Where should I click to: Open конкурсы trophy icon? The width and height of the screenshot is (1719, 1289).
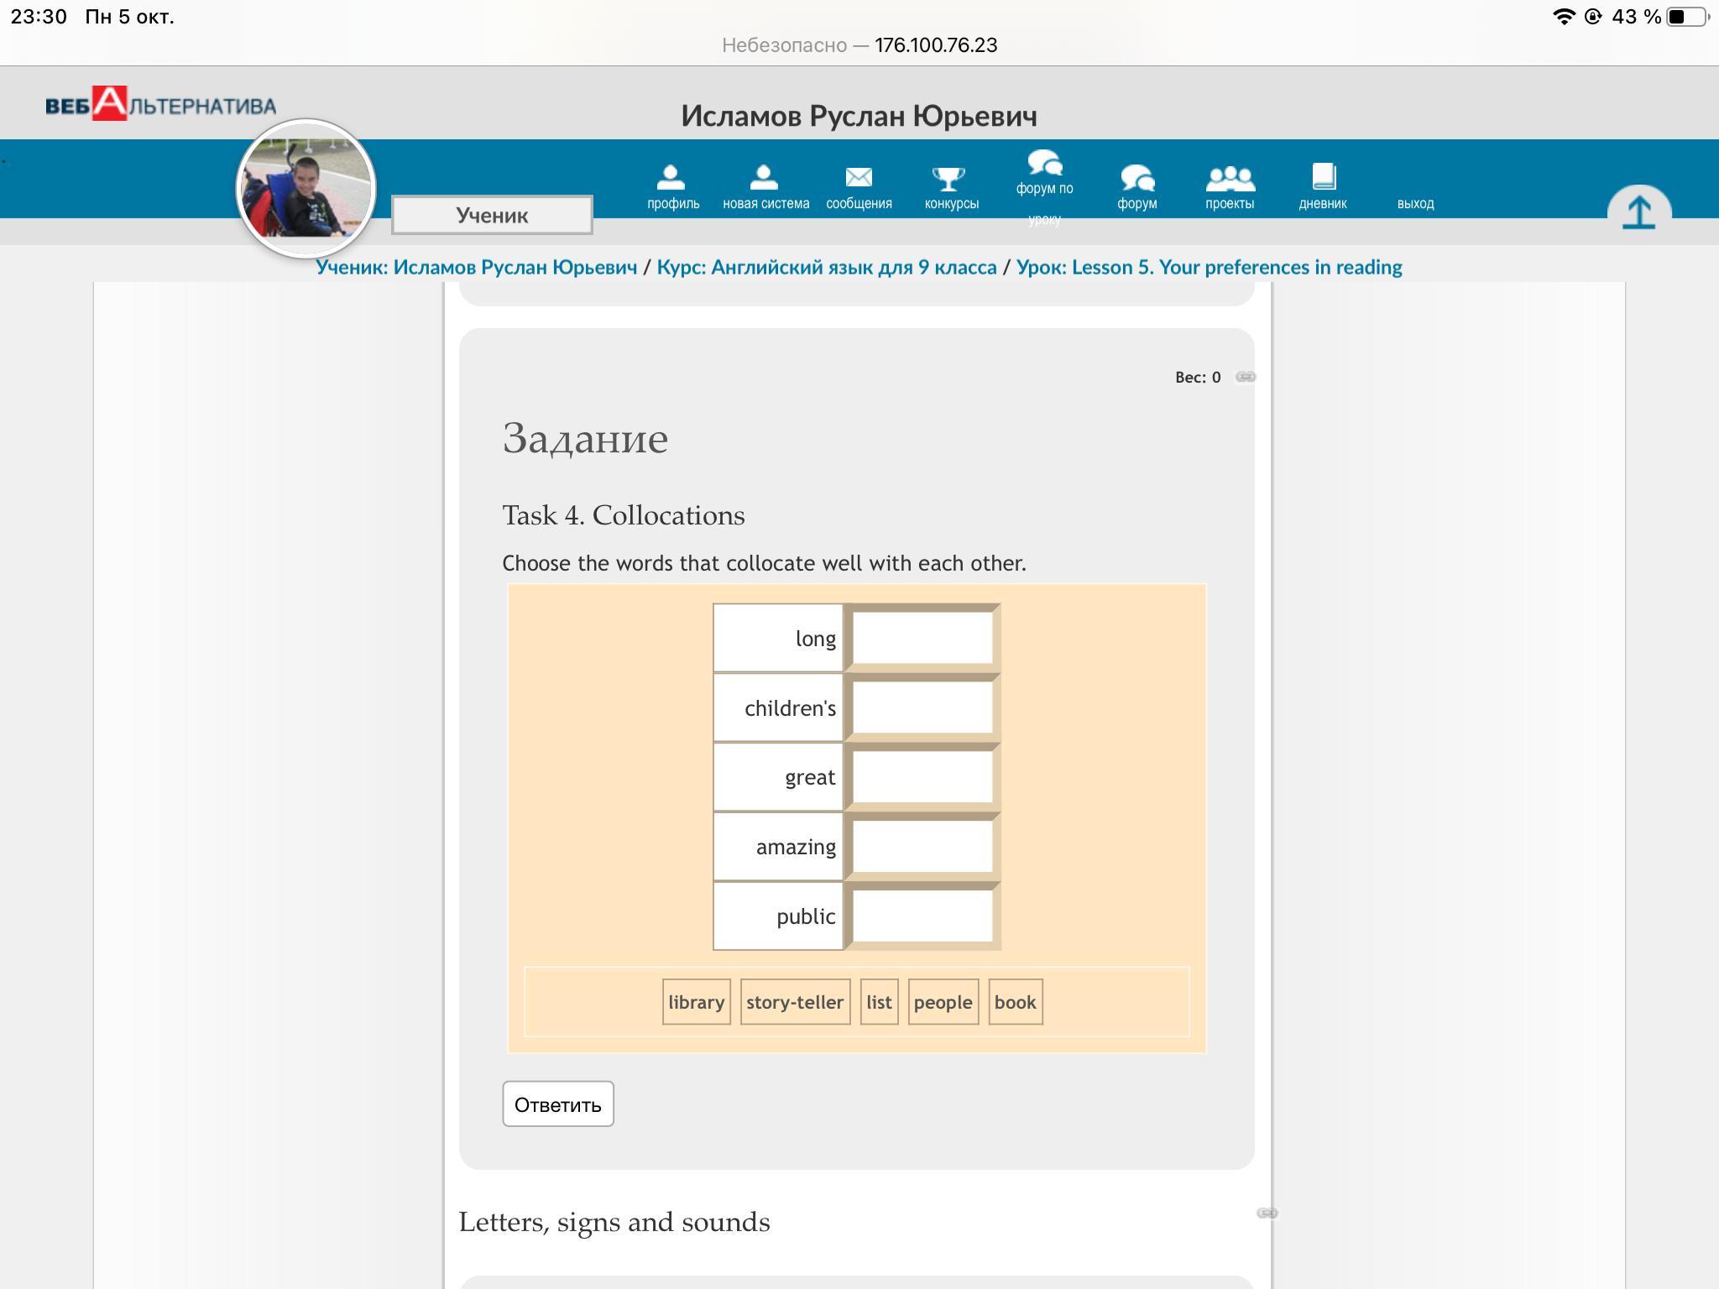coord(950,179)
